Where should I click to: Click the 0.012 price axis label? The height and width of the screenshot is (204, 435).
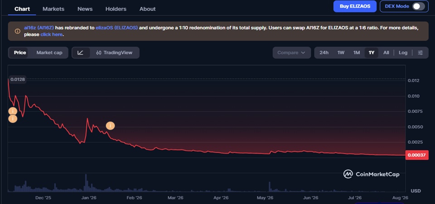click(x=413, y=81)
